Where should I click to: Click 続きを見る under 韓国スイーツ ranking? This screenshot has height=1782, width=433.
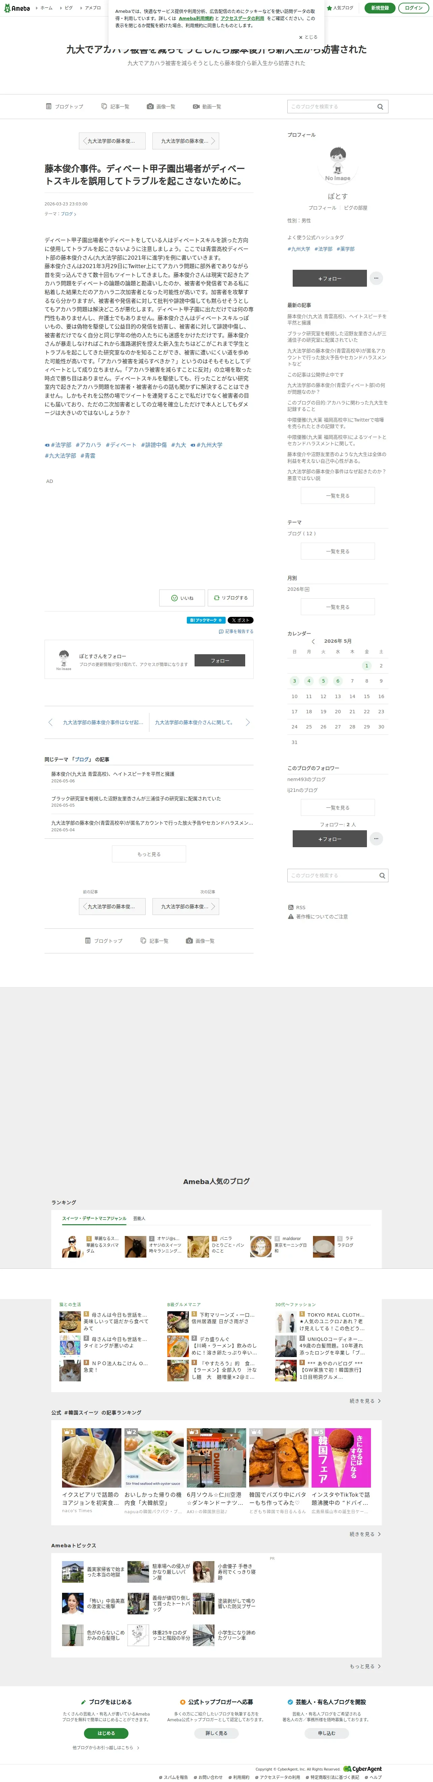(x=365, y=1534)
